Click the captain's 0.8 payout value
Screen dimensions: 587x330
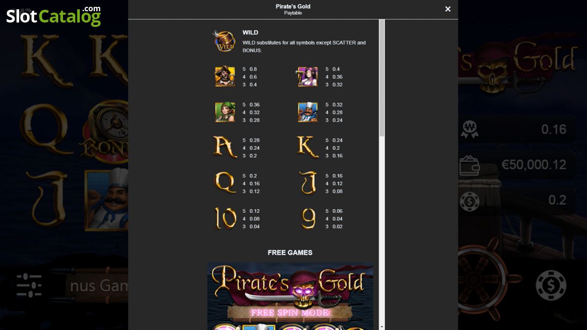(x=253, y=69)
